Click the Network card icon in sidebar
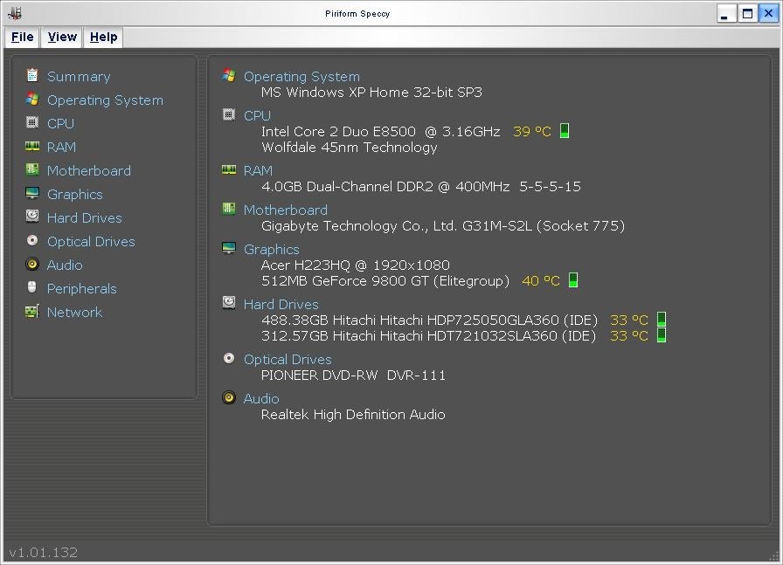The image size is (783, 565). tap(32, 312)
